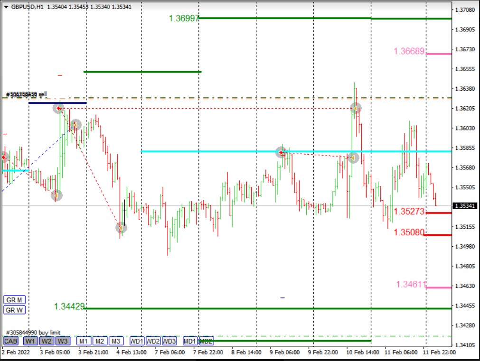Viewport: 480px width, 361px height.
Task: Click the trade marker below the 10 Feb peak
Action: tap(353, 158)
